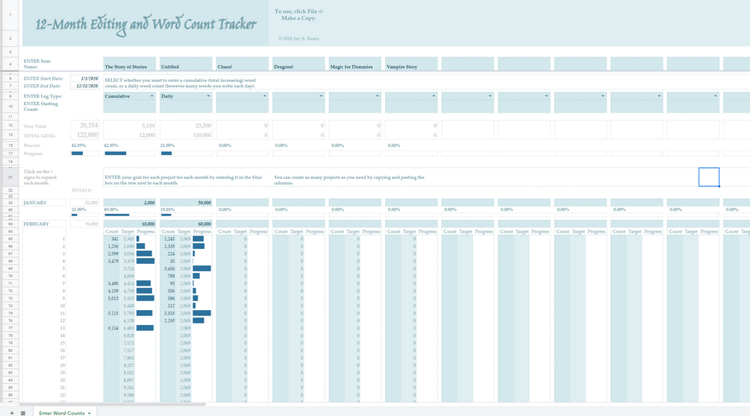The width and height of the screenshot is (750, 416).
Task: Select Untitled percent 21.09%
Action: tap(168, 145)
